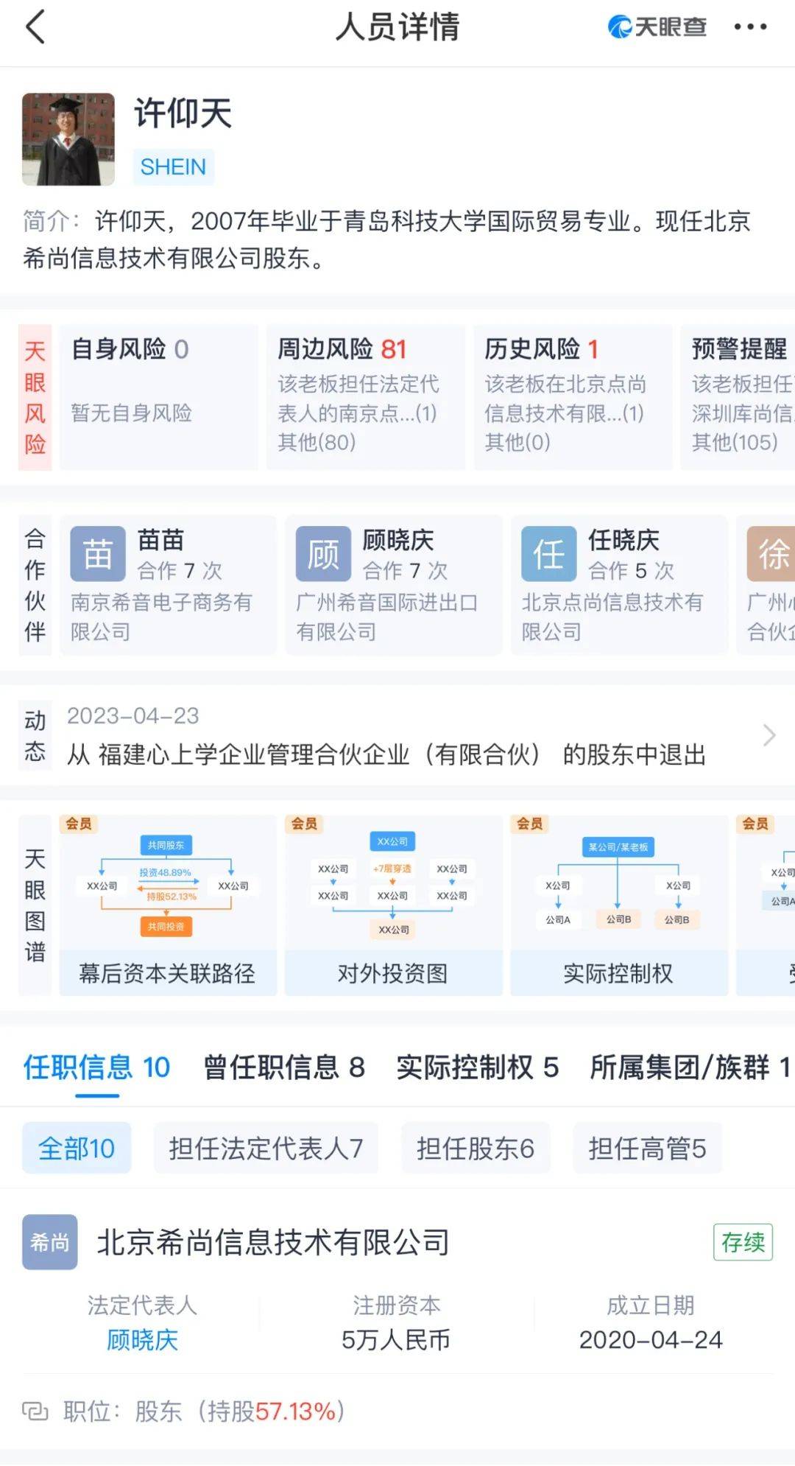
Task: Filter by 担任法定代表人7
Action: click(x=266, y=1148)
